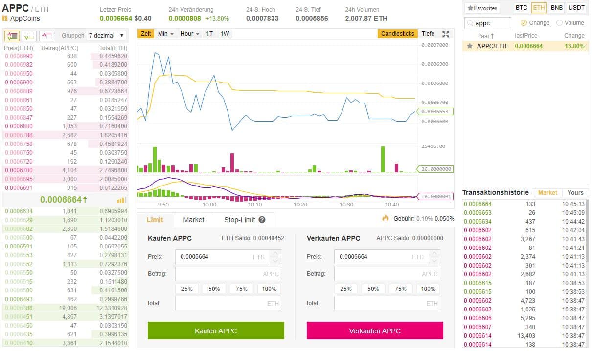
Task: Switch to the Market order tab
Action: pos(193,220)
